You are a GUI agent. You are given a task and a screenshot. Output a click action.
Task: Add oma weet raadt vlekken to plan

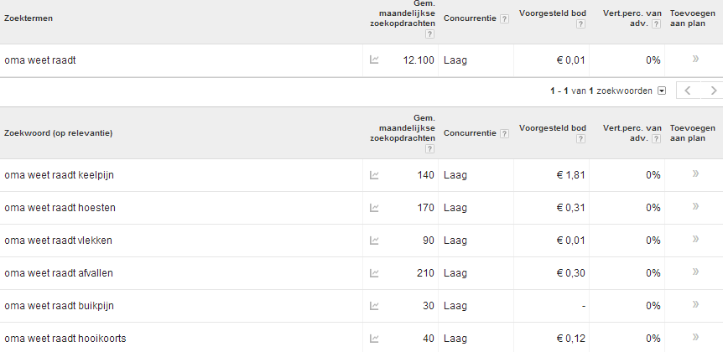695,239
